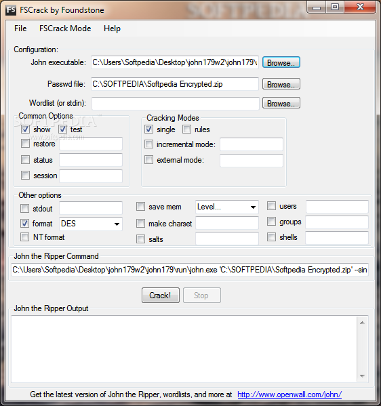Enable the NT format checkbox
The width and height of the screenshot is (381, 406).
(24, 237)
